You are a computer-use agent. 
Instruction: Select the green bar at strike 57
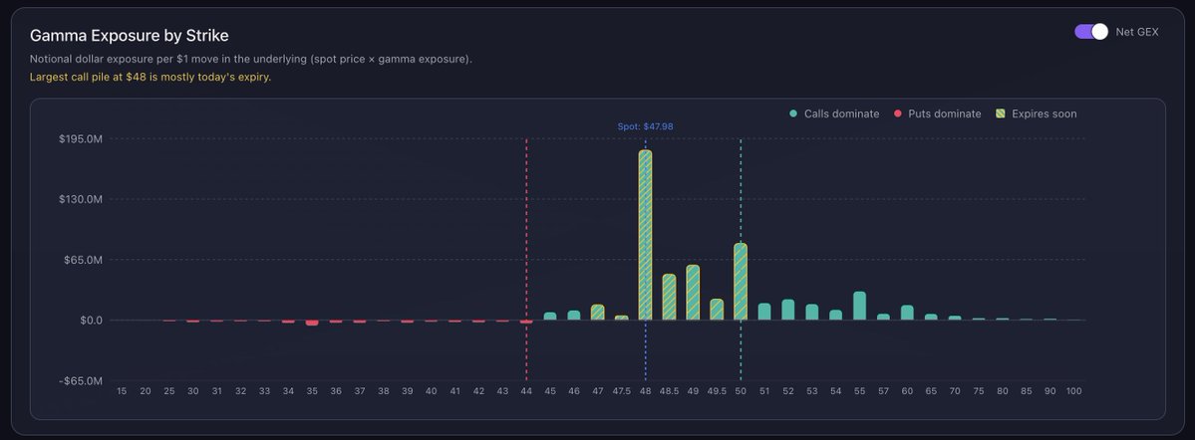[883, 318]
